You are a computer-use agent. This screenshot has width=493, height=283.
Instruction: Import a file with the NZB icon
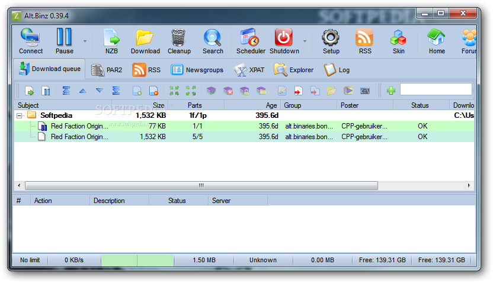(111, 41)
